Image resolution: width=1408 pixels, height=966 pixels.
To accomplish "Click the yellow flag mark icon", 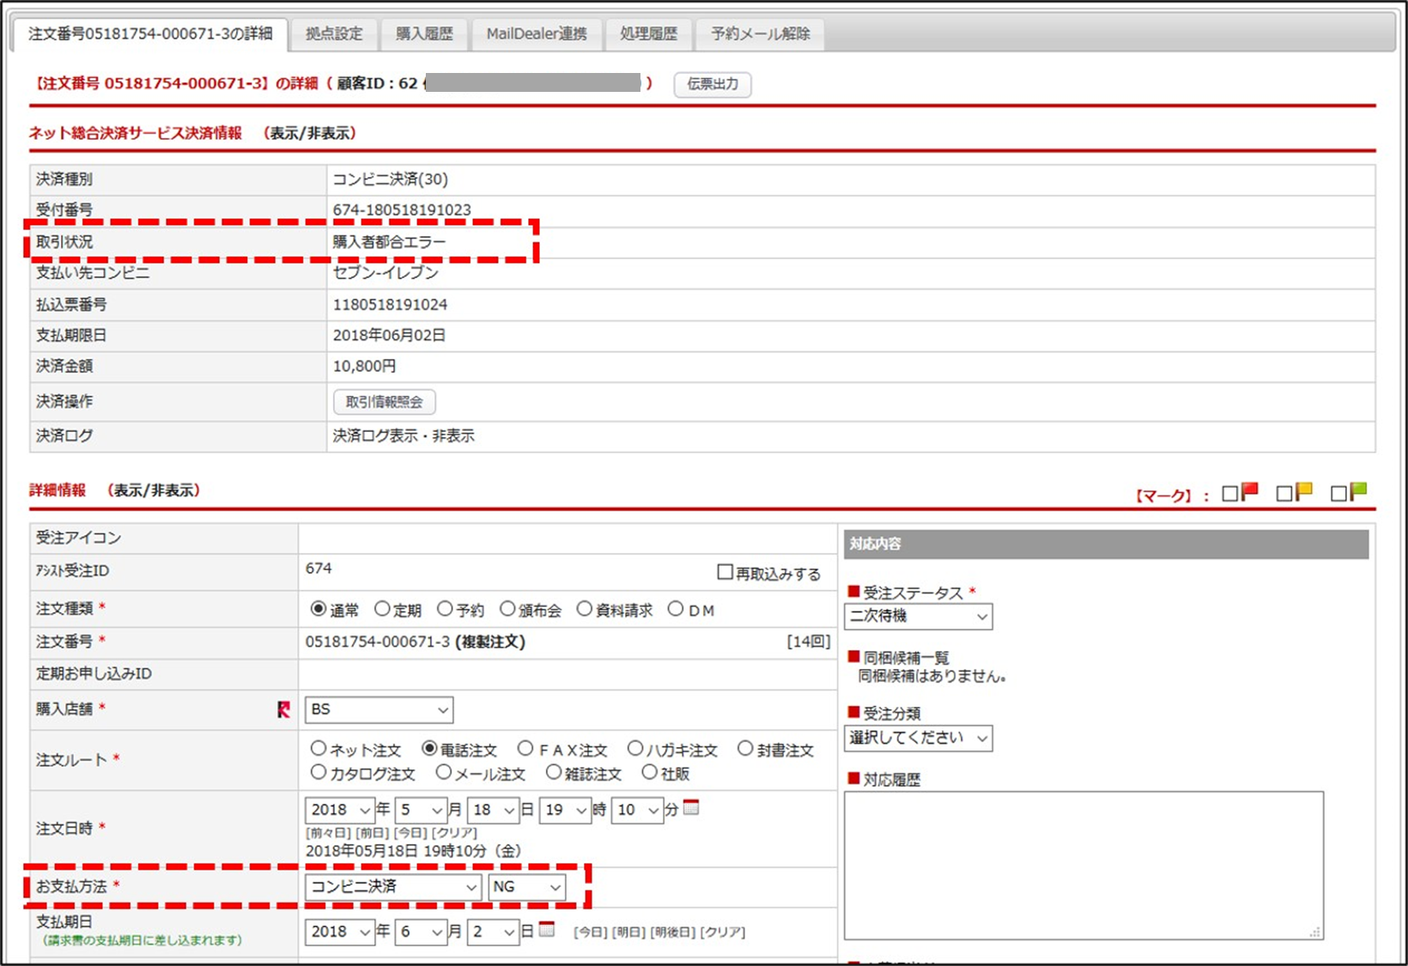I will (x=1304, y=492).
